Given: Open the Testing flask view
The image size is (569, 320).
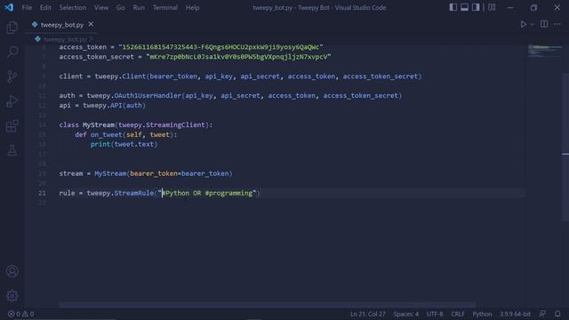Looking at the screenshot, I should [x=12, y=150].
